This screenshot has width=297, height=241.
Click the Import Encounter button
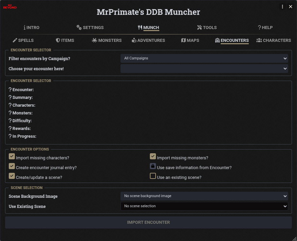(148, 222)
